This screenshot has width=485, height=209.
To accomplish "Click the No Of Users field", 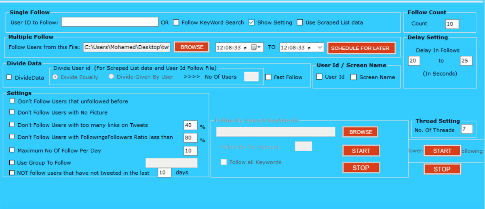I will (x=251, y=76).
